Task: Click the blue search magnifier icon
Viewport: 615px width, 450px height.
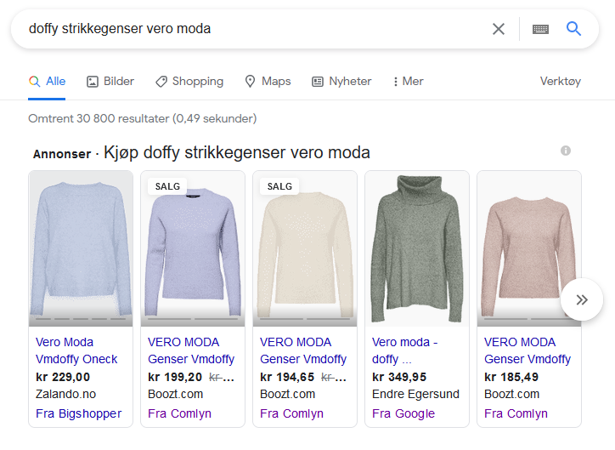Action: coord(573,28)
